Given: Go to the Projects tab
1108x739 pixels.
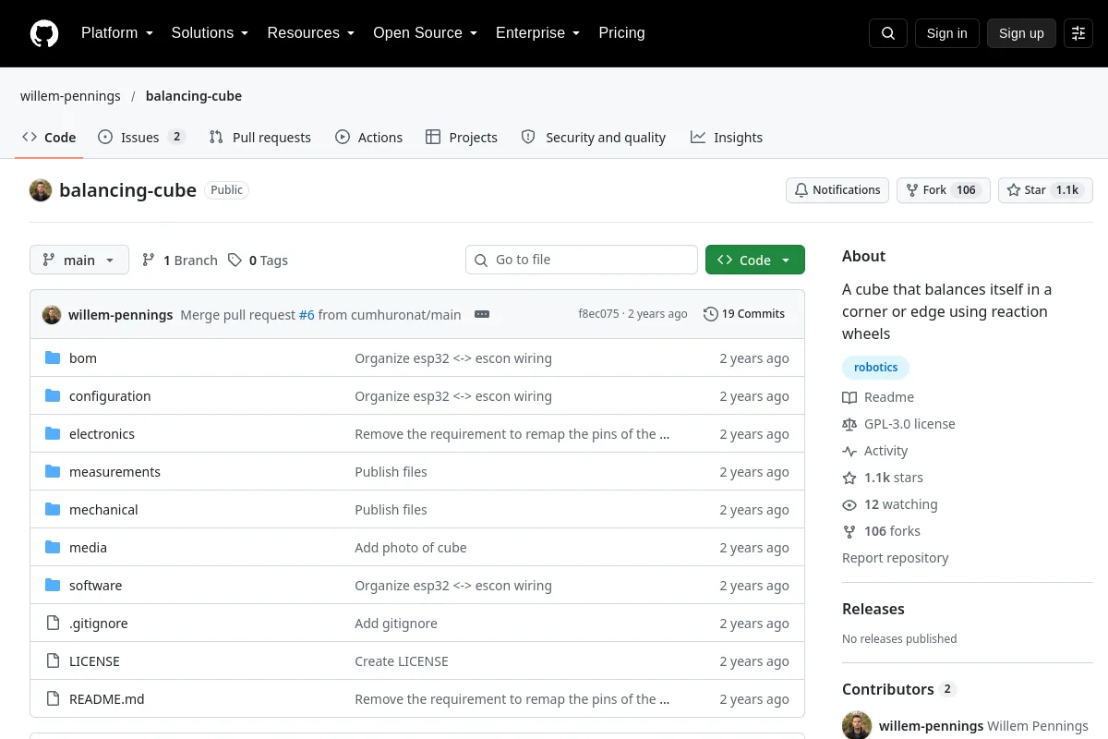Looking at the screenshot, I should [462, 138].
